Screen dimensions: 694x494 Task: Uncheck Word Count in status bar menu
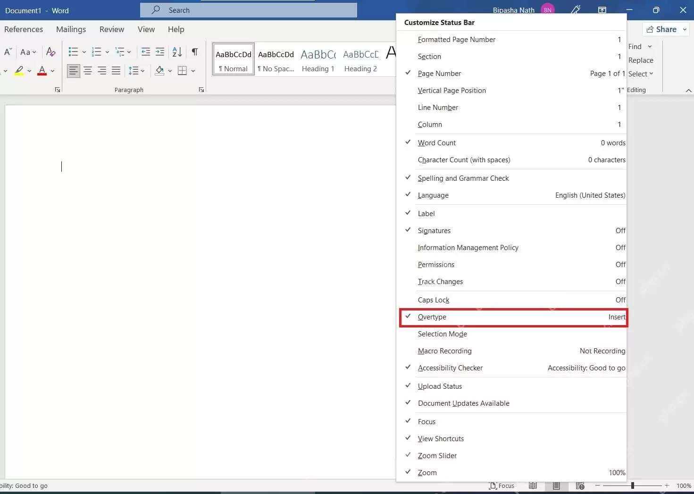coord(513,143)
